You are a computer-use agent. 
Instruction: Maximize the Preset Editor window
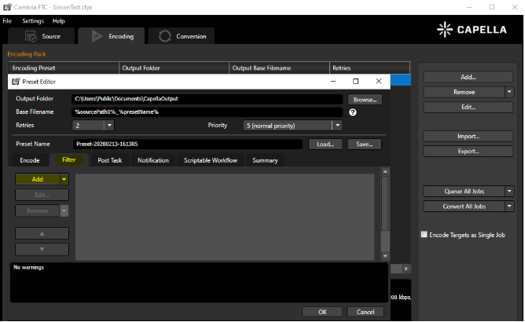click(355, 82)
